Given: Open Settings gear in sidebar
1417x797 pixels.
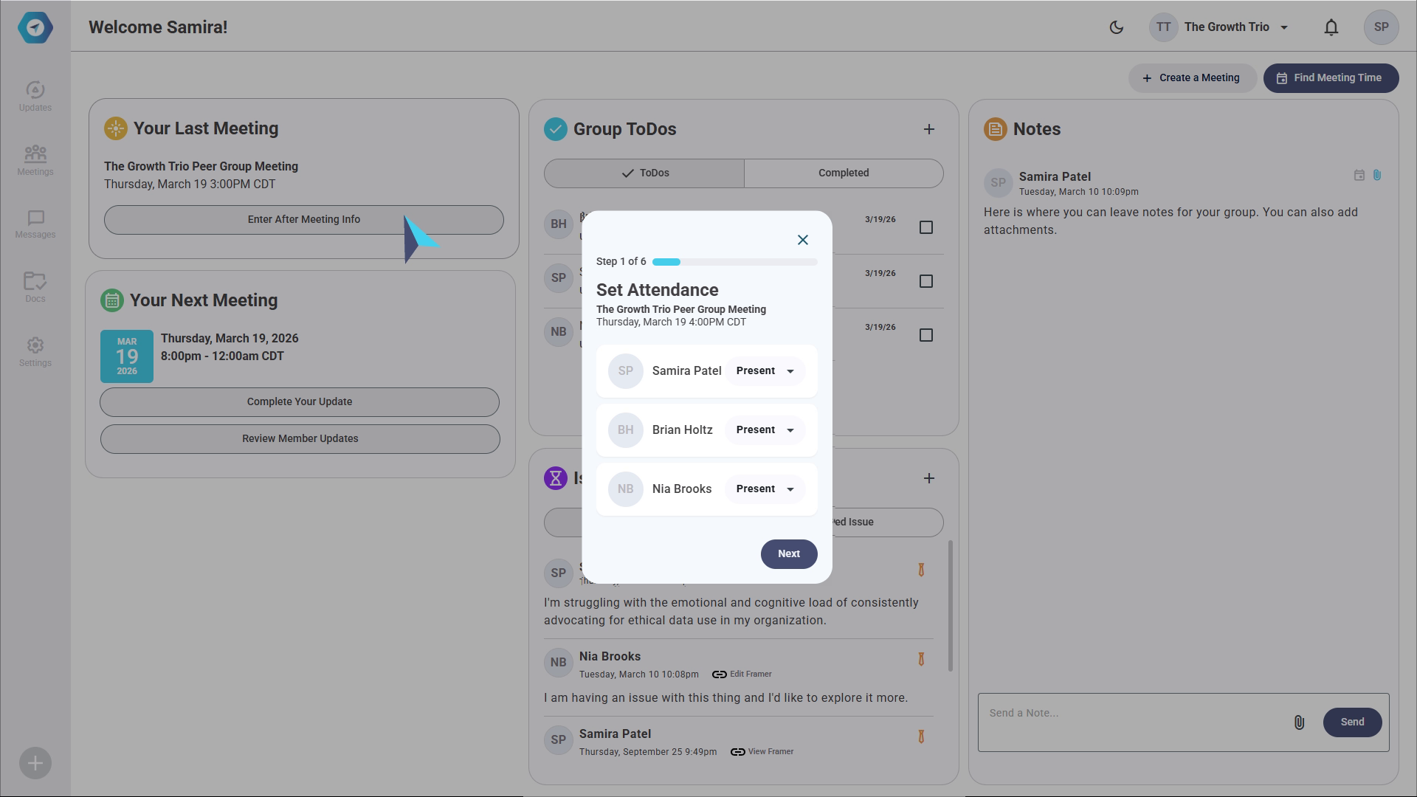Looking at the screenshot, I should tap(35, 351).
